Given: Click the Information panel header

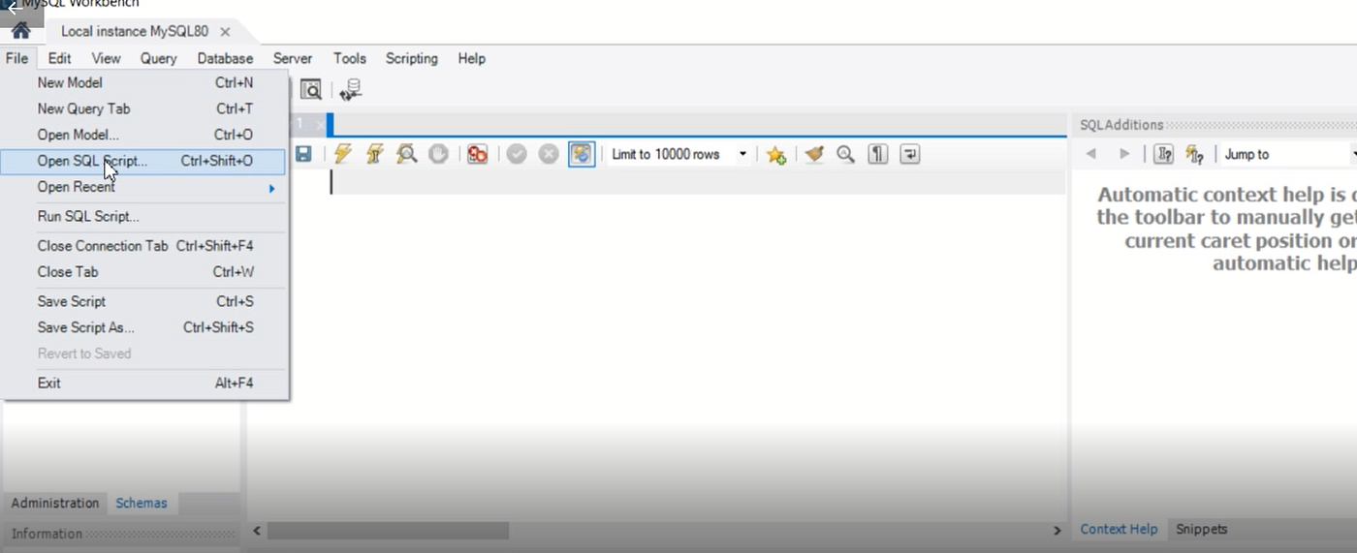Looking at the screenshot, I should point(120,534).
